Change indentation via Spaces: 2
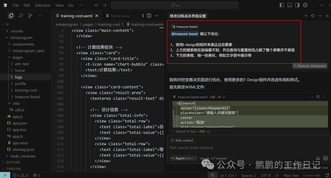The height and width of the screenshot is (178, 331). (249, 176)
